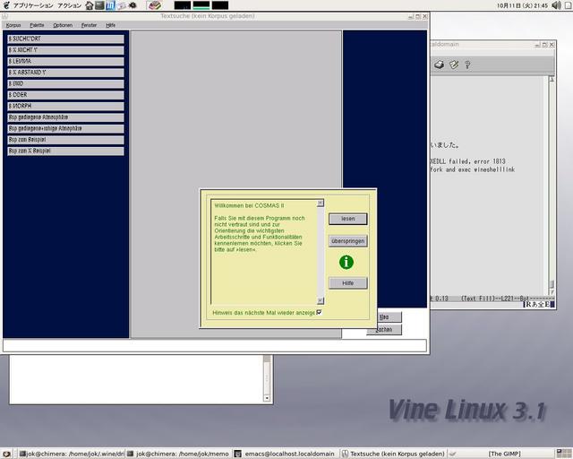Open the Optionen menu
573x459 pixels.
(x=63, y=25)
